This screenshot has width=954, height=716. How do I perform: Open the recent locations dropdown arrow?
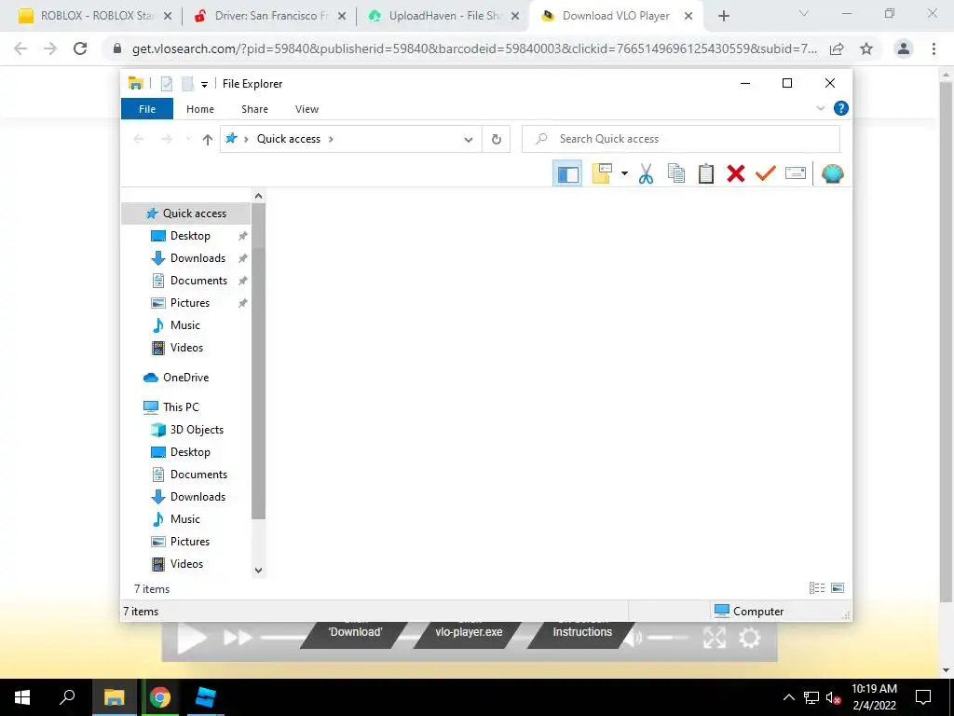point(188,140)
